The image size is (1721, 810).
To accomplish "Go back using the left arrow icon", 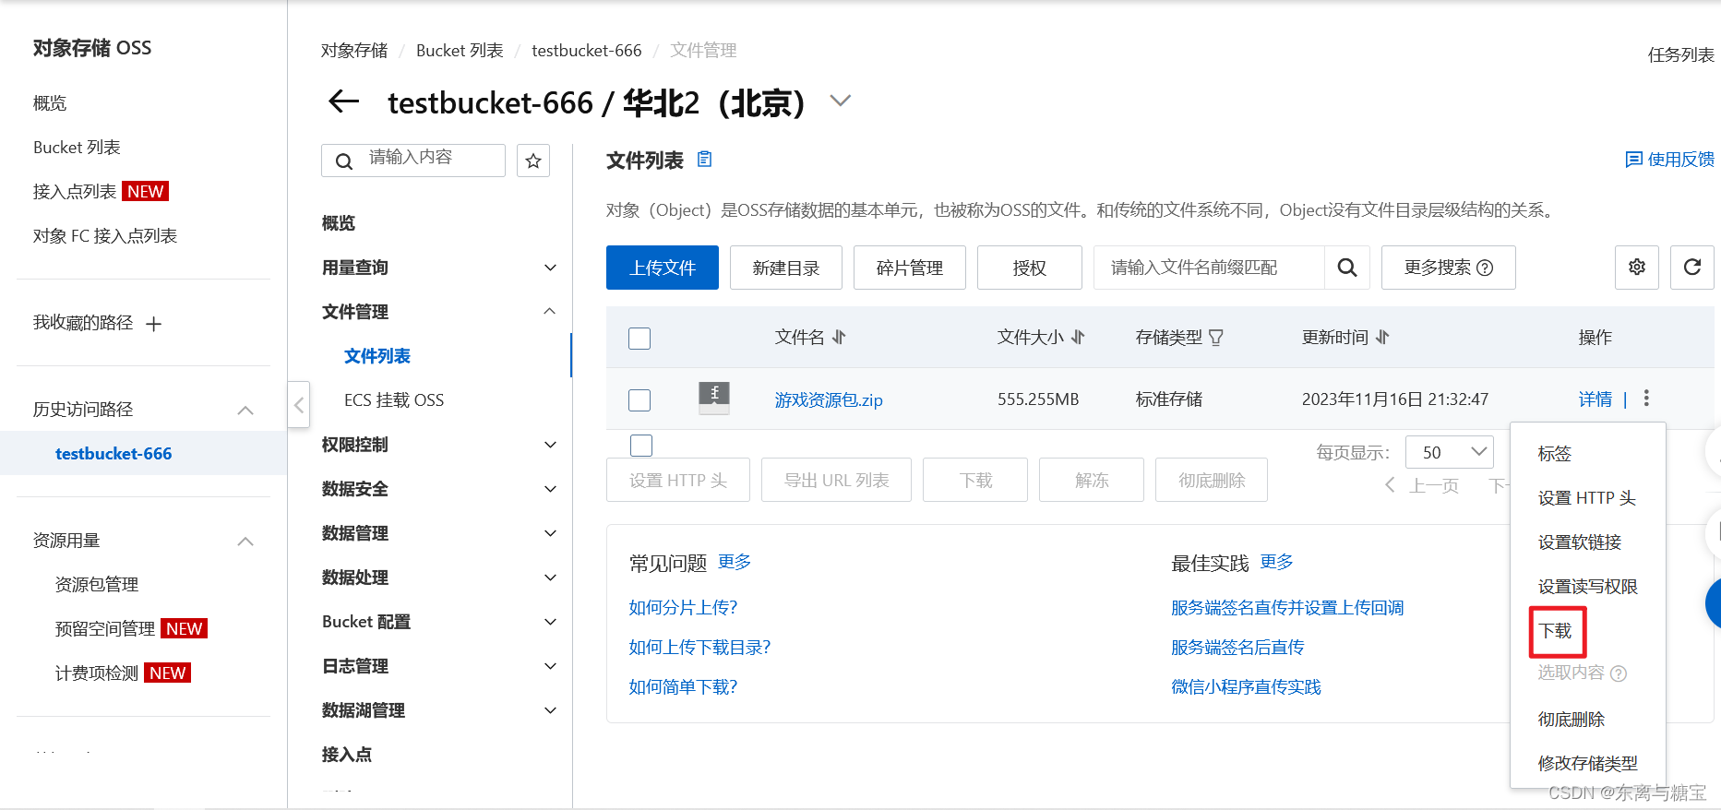I will pyautogui.click(x=343, y=101).
